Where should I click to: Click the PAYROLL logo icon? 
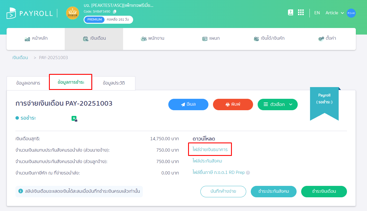[11, 13]
